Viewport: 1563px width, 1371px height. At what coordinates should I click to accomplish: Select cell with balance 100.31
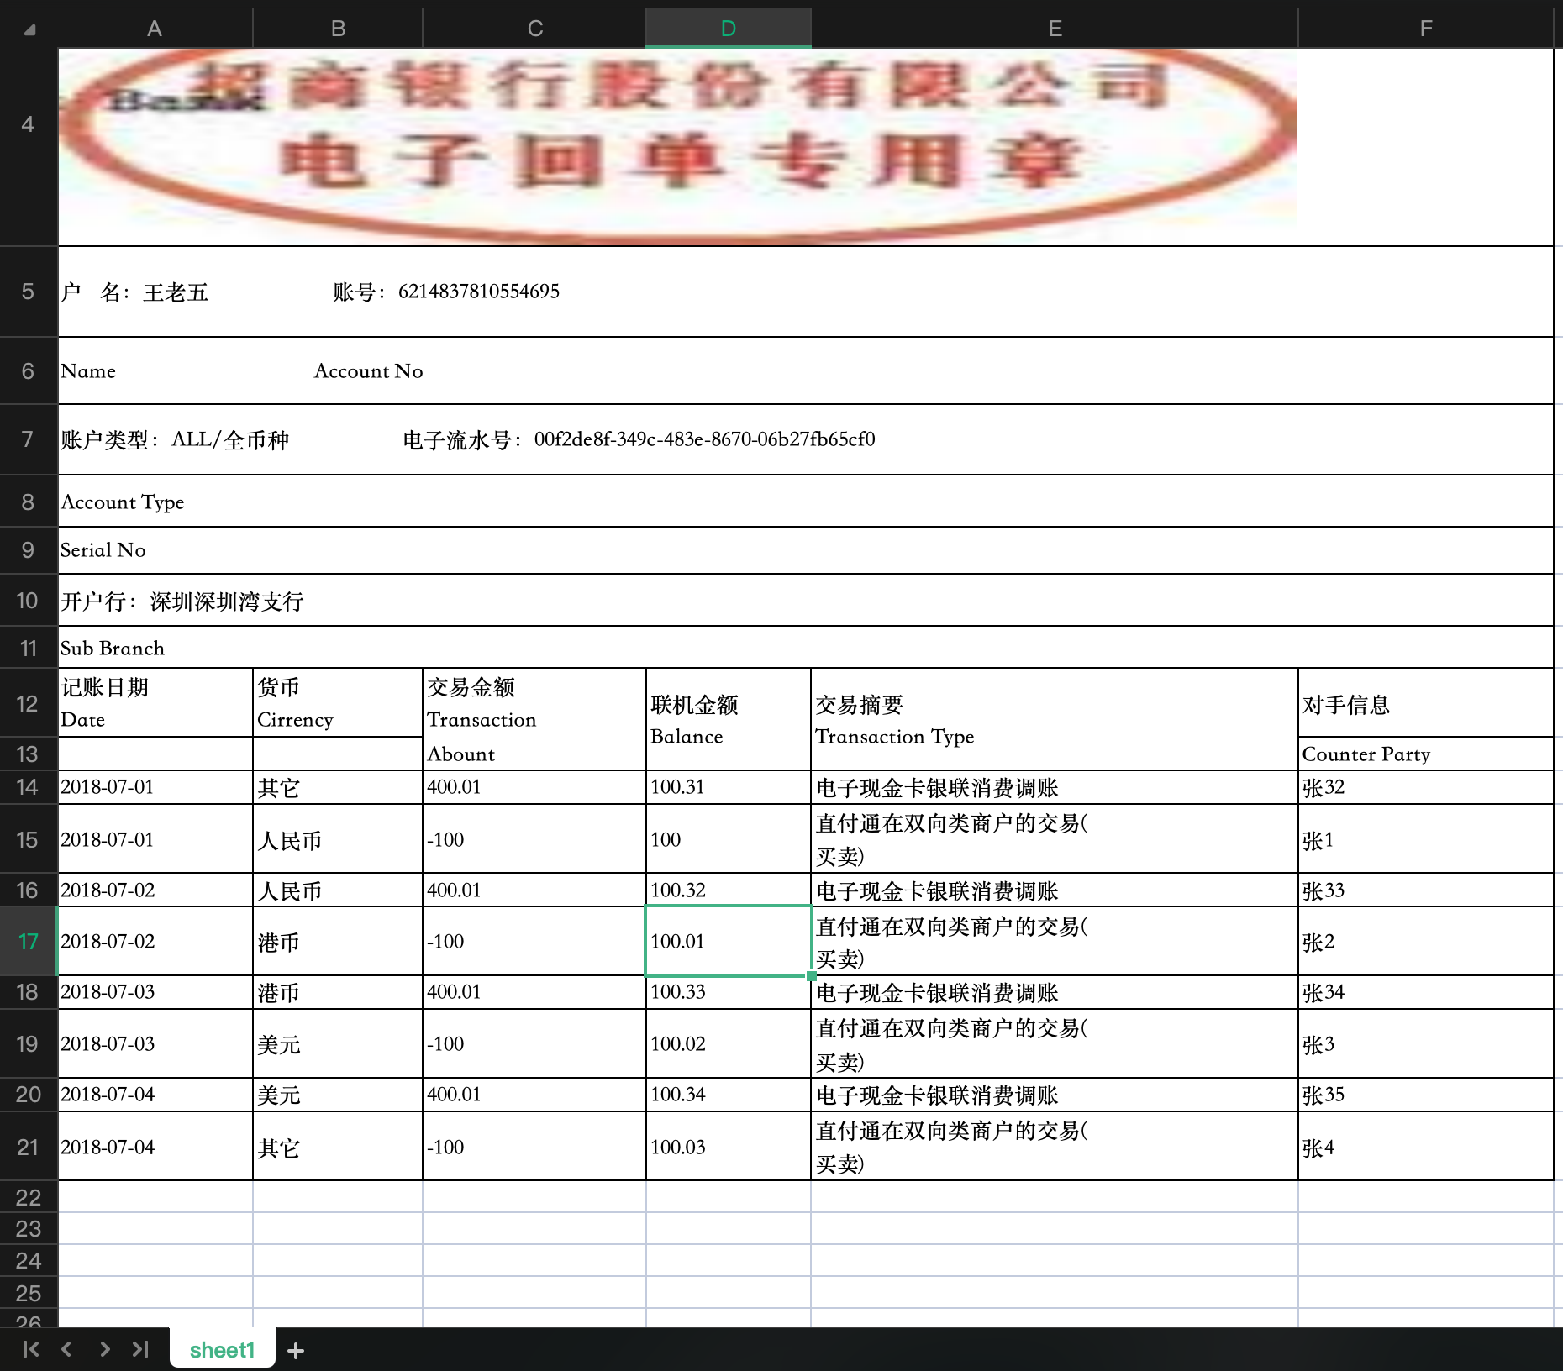point(728,787)
